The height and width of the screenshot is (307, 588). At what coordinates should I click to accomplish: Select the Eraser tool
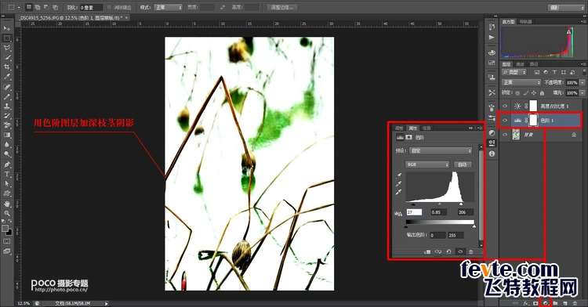(7, 125)
